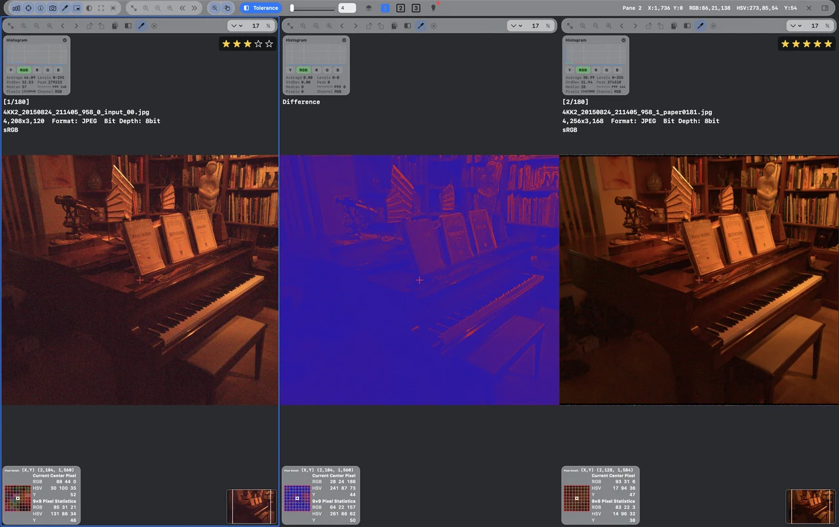839x527 pixels.
Task: Toggle the histogram icon in the top toolbar
Action: coord(16,8)
